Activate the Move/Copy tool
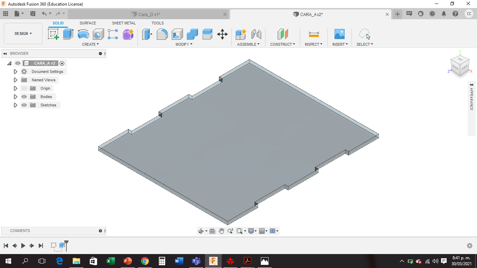 pos(222,34)
